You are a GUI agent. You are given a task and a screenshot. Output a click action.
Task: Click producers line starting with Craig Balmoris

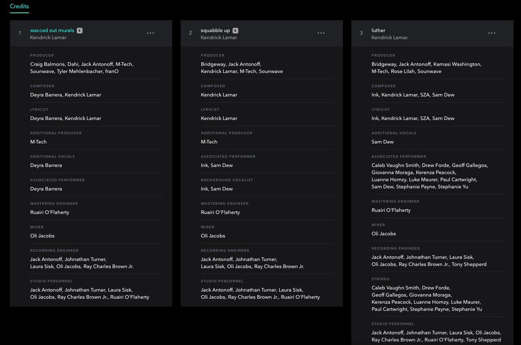coord(82,64)
